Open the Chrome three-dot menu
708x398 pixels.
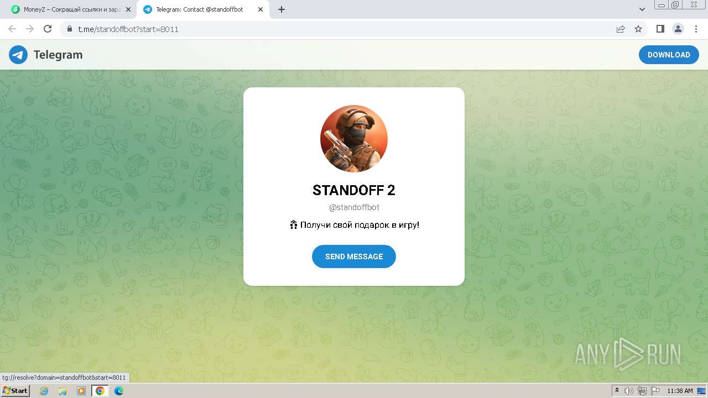click(695, 29)
